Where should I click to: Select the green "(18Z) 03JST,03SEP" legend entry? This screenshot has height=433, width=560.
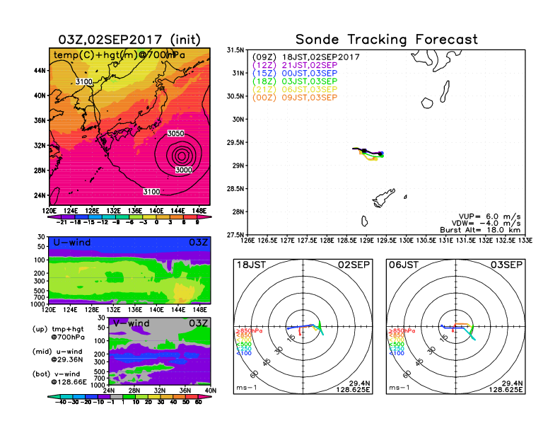click(295, 81)
